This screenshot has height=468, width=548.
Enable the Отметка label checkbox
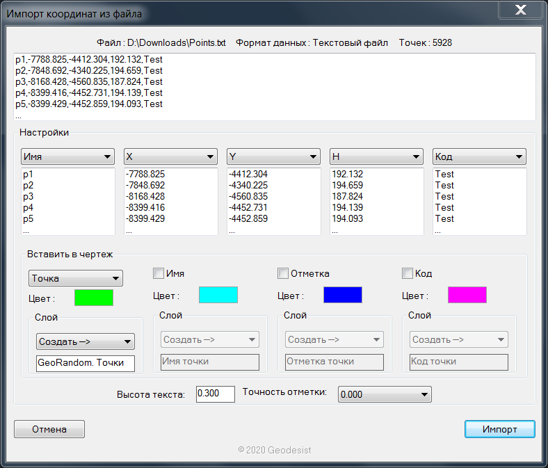(283, 273)
